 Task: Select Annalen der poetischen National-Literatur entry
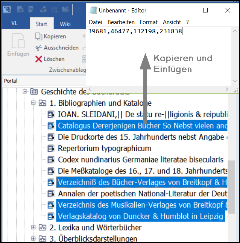(142, 194)
